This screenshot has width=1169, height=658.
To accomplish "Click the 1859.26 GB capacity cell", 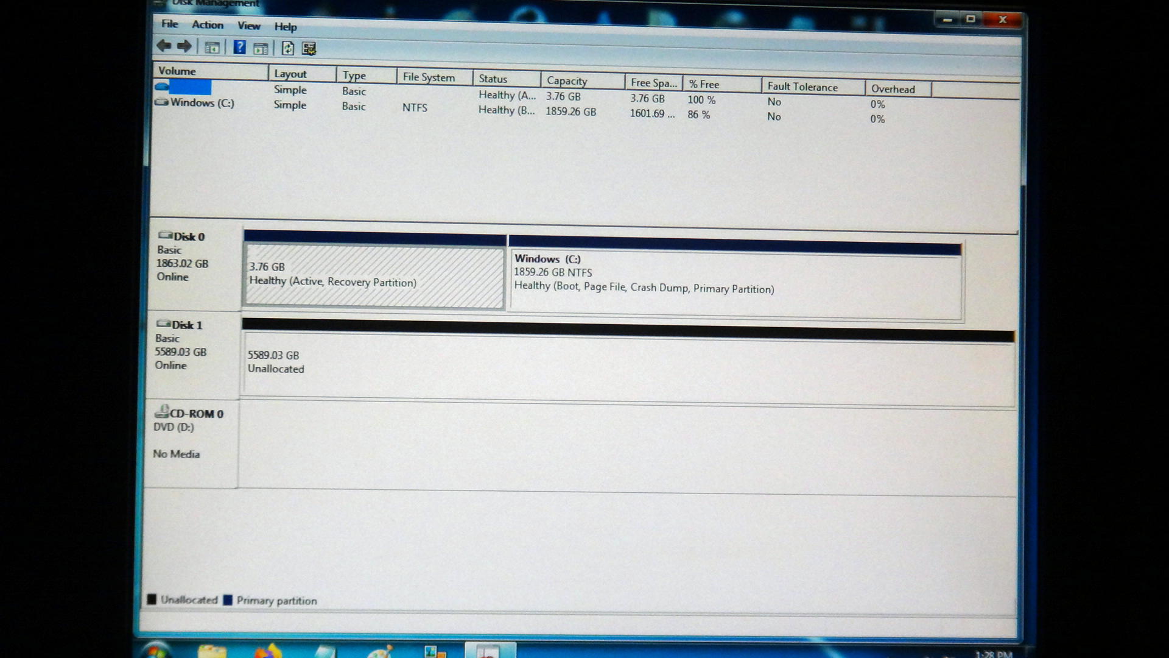I will 570,111.
